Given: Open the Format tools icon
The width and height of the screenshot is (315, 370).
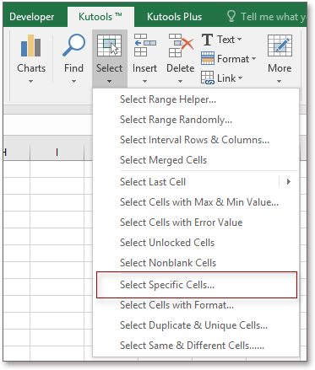Looking at the screenshot, I should point(208,58).
